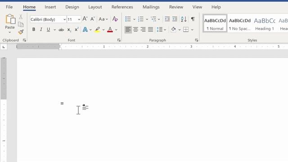Screen dimensions: 288x162
Task: Cut selection with the scissors icon
Action: point(21,17)
